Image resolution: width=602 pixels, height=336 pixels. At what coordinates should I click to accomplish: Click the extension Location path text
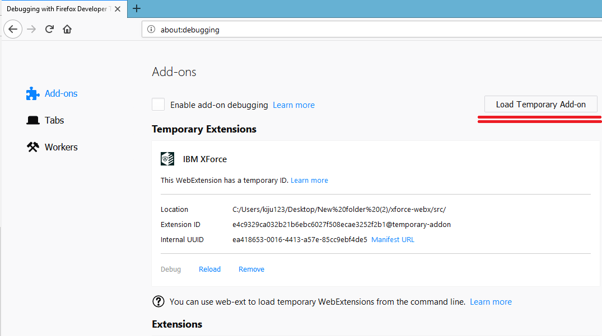click(x=339, y=210)
